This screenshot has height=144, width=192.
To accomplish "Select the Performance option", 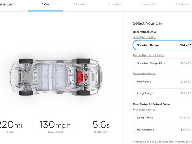I will [x=163, y=129].
